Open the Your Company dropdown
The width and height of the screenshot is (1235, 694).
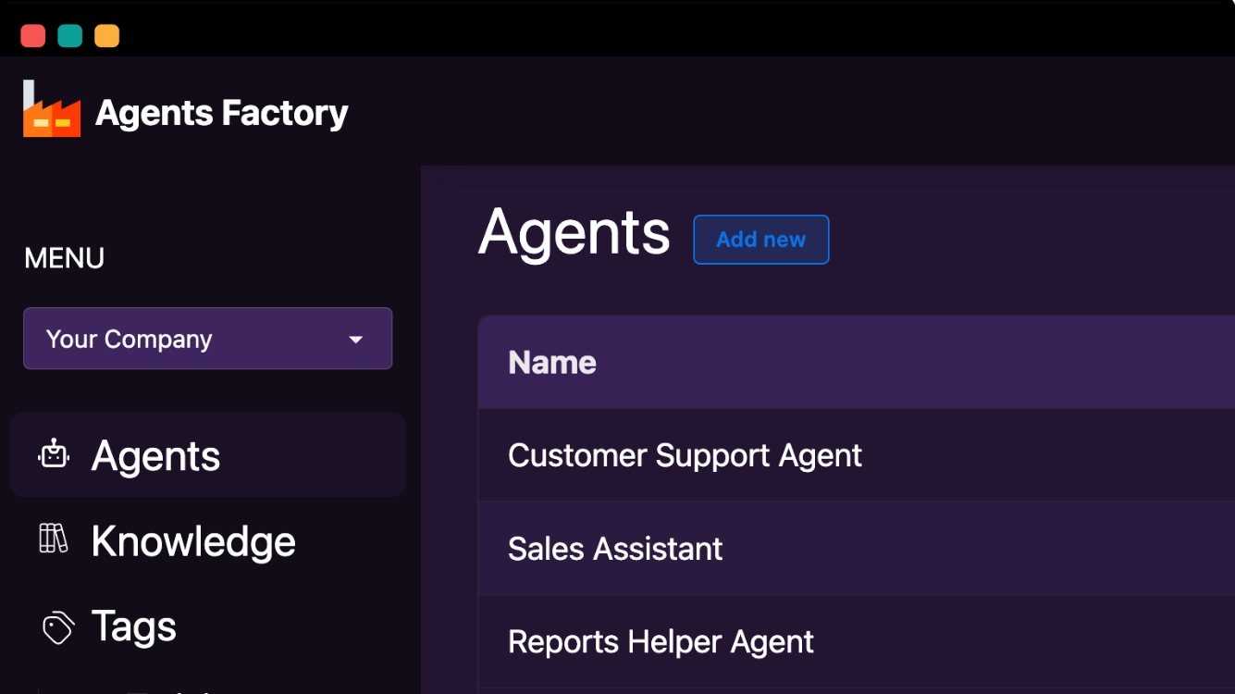207,339
